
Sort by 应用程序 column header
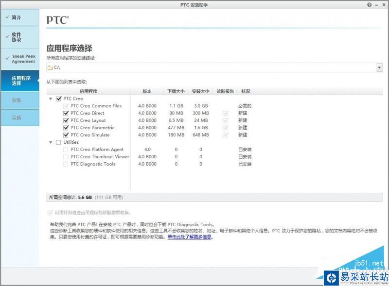tap(88, 91)
